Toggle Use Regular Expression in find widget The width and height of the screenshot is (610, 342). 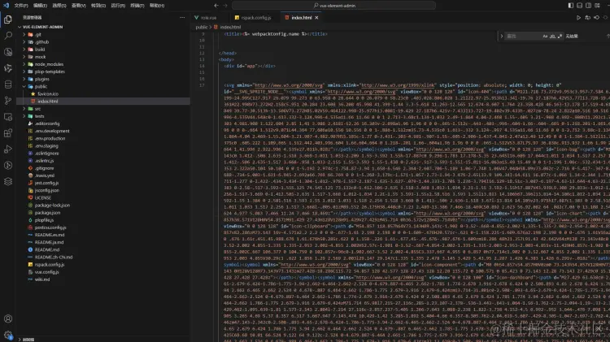tap(560, 36)
